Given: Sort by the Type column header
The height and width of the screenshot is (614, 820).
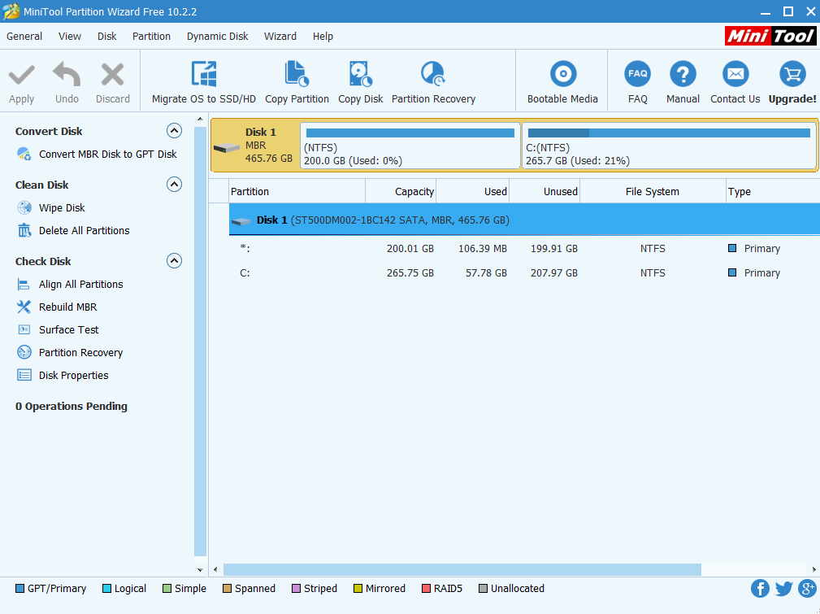Looking at the screenshot, I should tap(773, 192).
